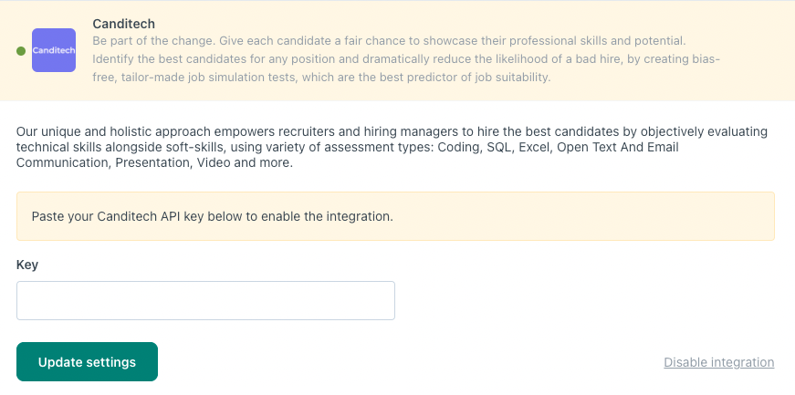The image size is (795, 395).
Task: Click the 'technical skills alongside soft-skills' line
Action: pos(348,148)
